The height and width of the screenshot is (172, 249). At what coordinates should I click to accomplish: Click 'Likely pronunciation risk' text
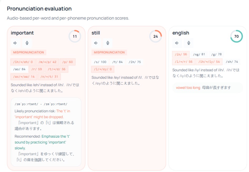tap(35, 111)
